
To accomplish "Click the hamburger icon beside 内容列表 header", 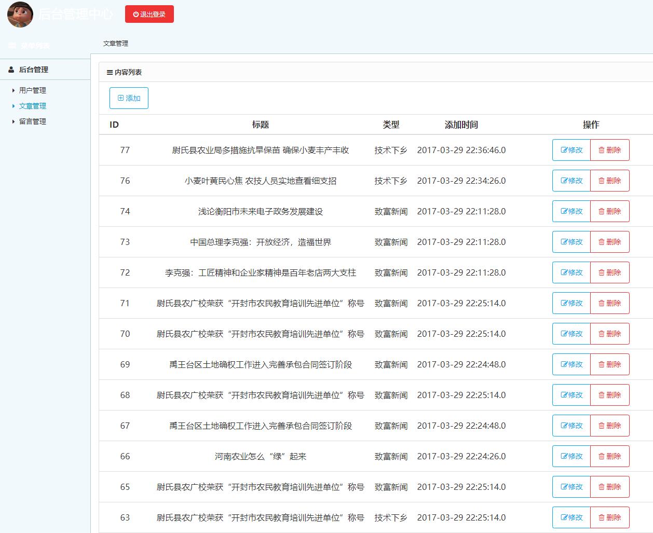I will click(109, 72).
